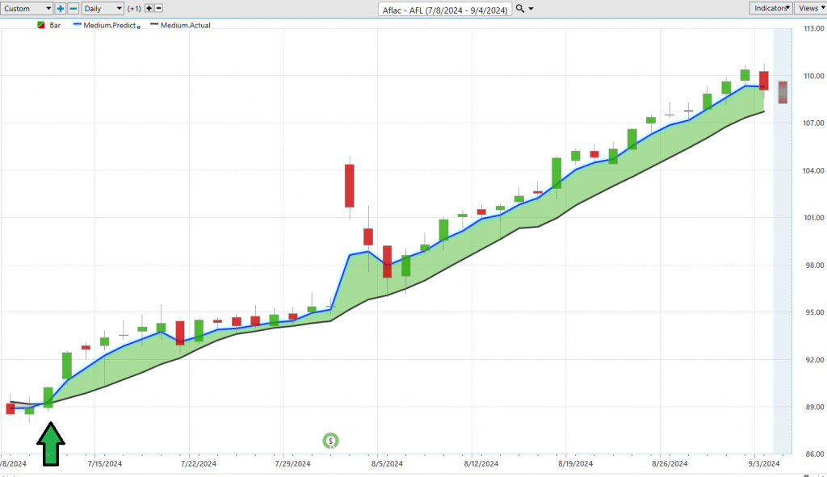Viewport: 827px width, 477px height.
Task: Click the blue Medium.Predict line swatch
Action: tap(77, 25)
